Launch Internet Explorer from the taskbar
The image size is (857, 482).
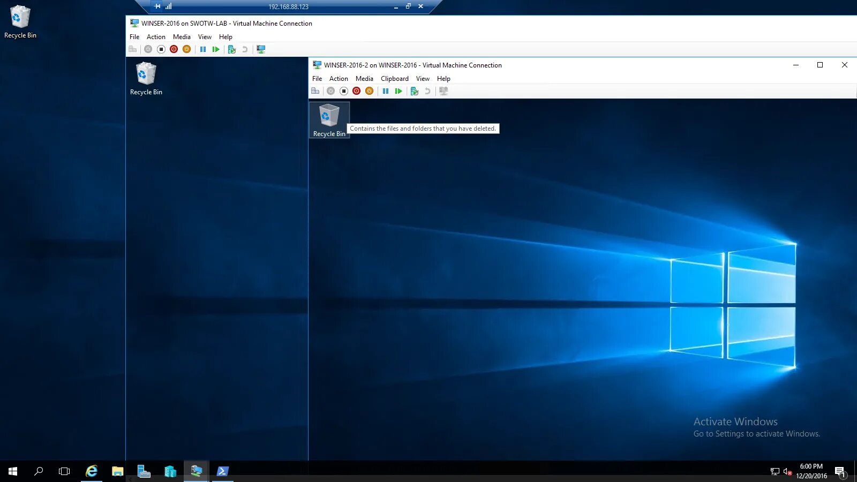point(92,471)
